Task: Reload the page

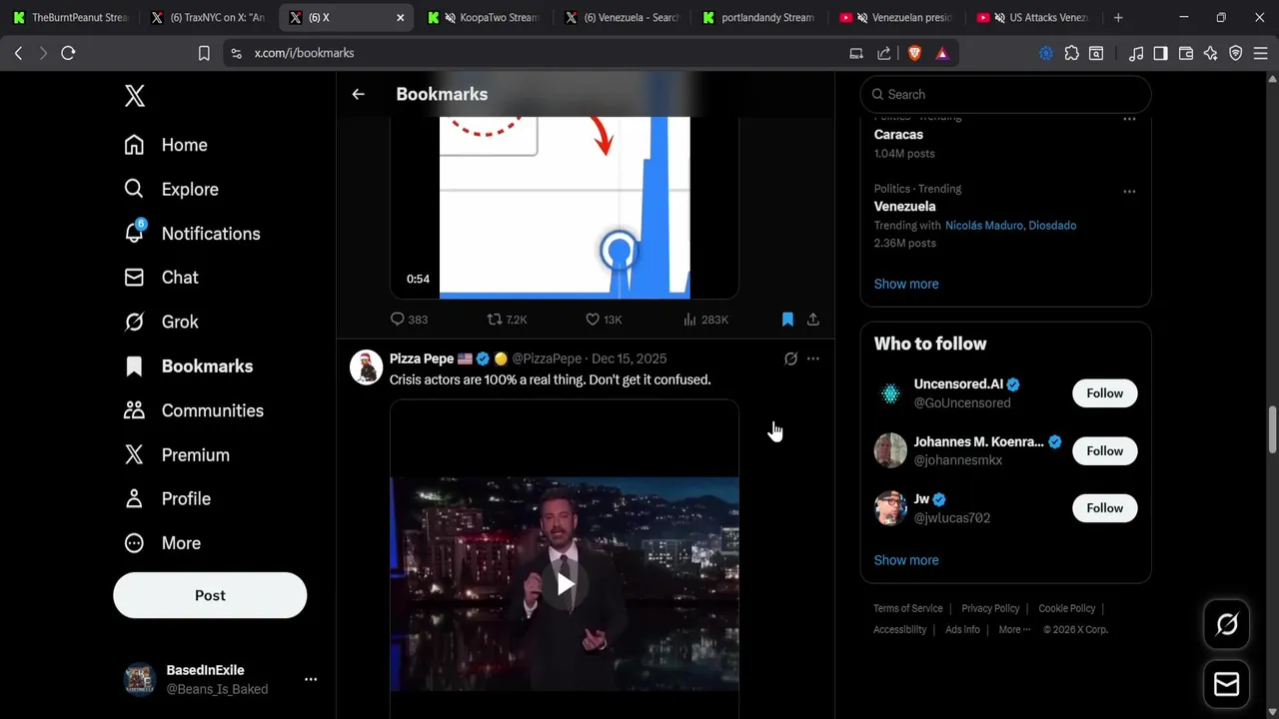Action: click(x=68, y=53)
